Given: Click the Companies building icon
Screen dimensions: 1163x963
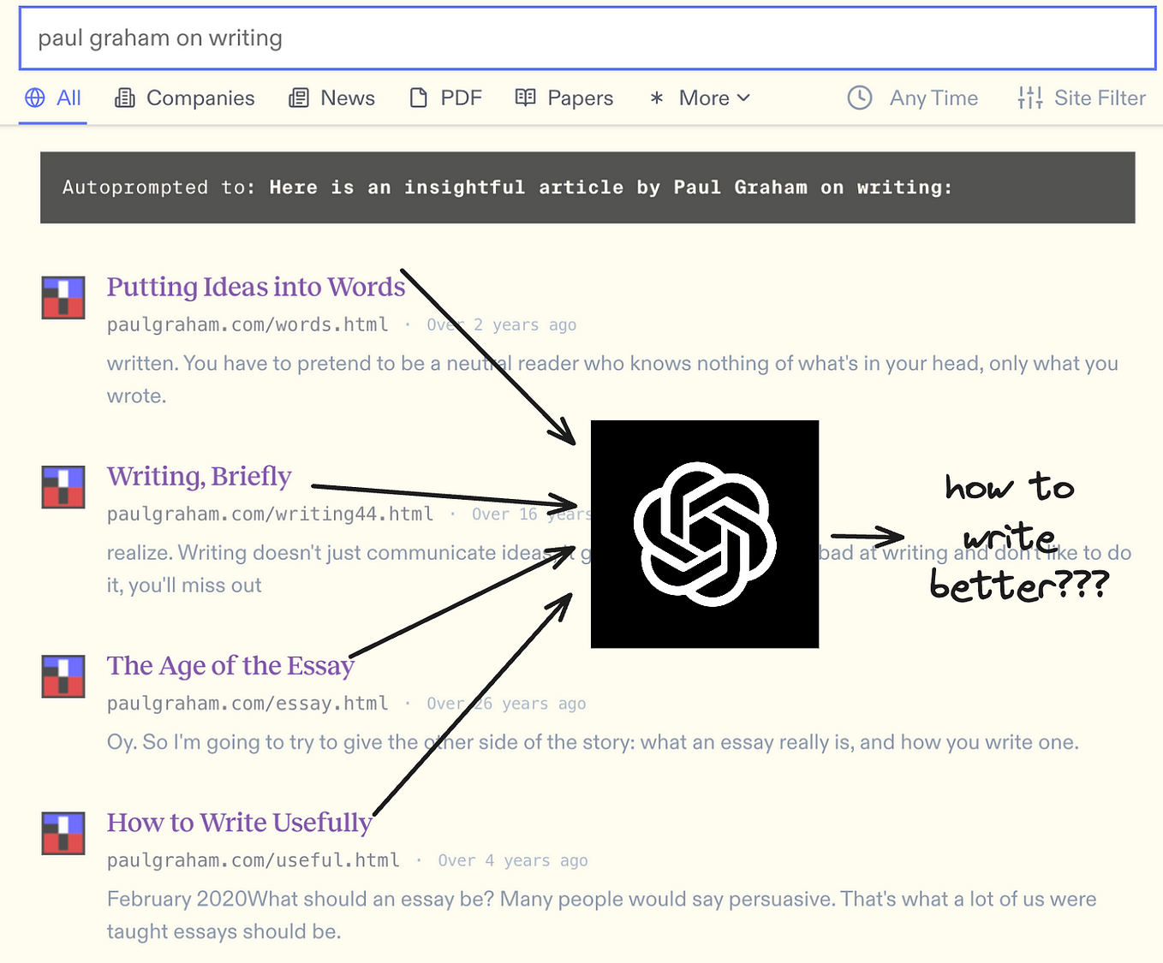Looking at the screenshot, I should click(125, 98).
